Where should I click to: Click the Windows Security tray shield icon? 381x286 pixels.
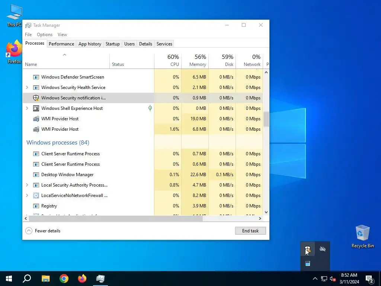click(x=308, y=249)
